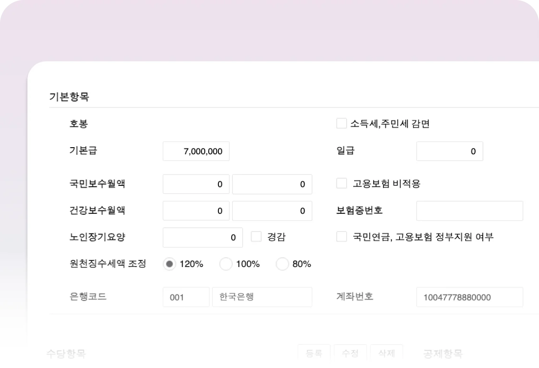Click the bank name field showing 한국은행
The width and height of the screenshot is (539, 368).
point(262,297)
